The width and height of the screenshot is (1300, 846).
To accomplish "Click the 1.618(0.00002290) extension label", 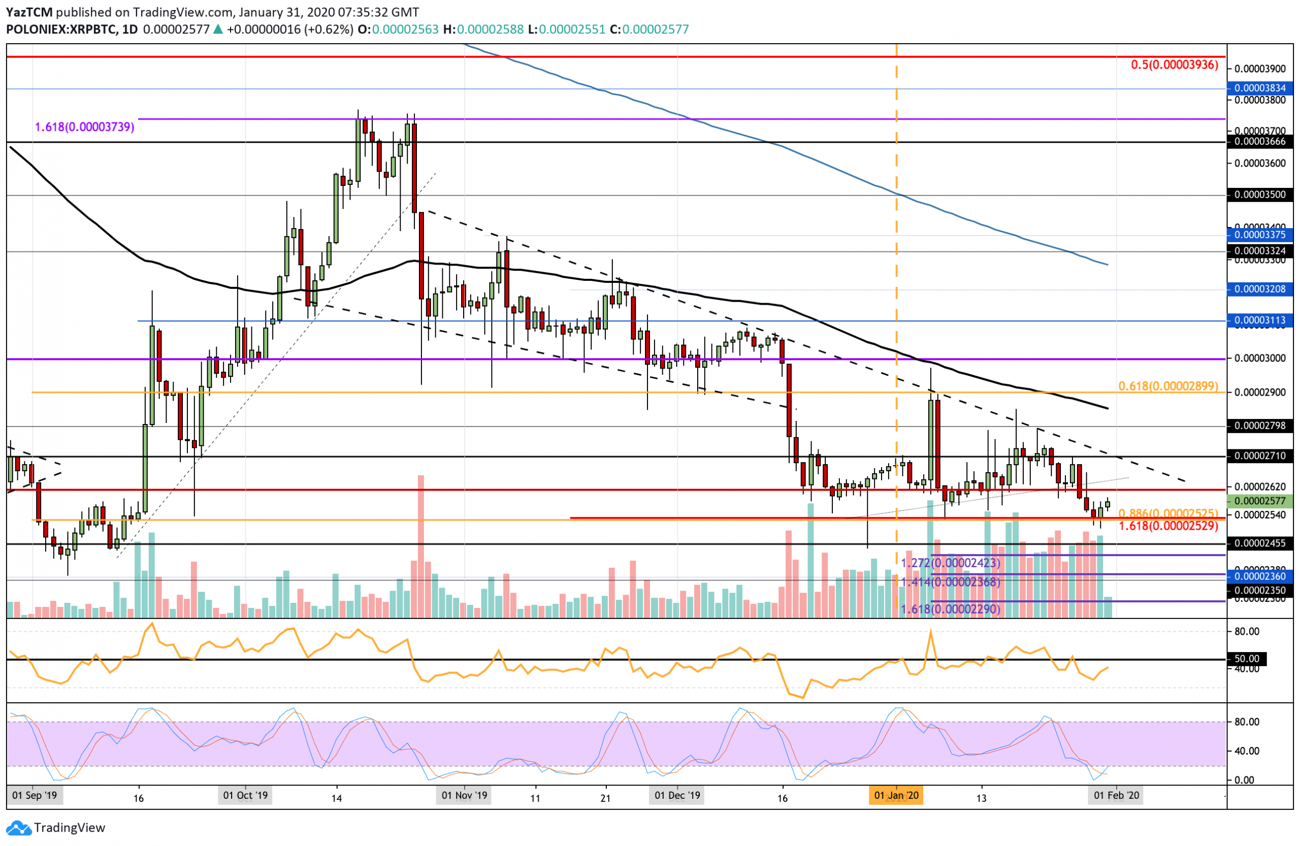I will click(x=951, y=609).
